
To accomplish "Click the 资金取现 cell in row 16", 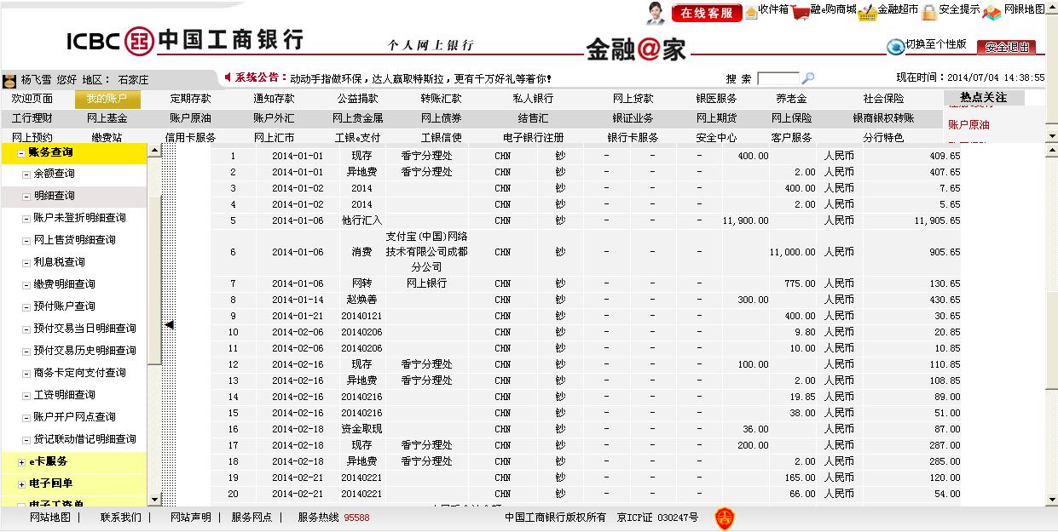I will click(x=361, y=429).
